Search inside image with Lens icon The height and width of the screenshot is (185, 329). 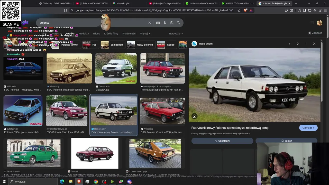tap(195, 116)
